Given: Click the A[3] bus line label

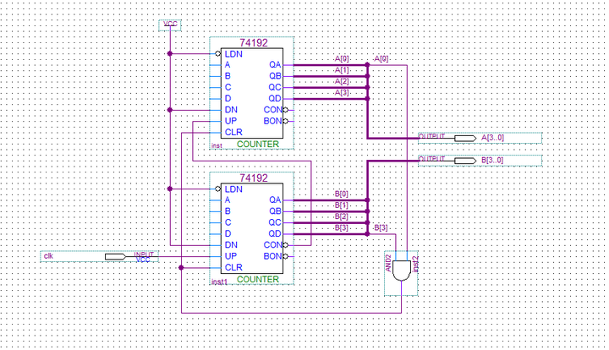Looking at the screenshot, I should pyautogui.click(x=342, y=93).
